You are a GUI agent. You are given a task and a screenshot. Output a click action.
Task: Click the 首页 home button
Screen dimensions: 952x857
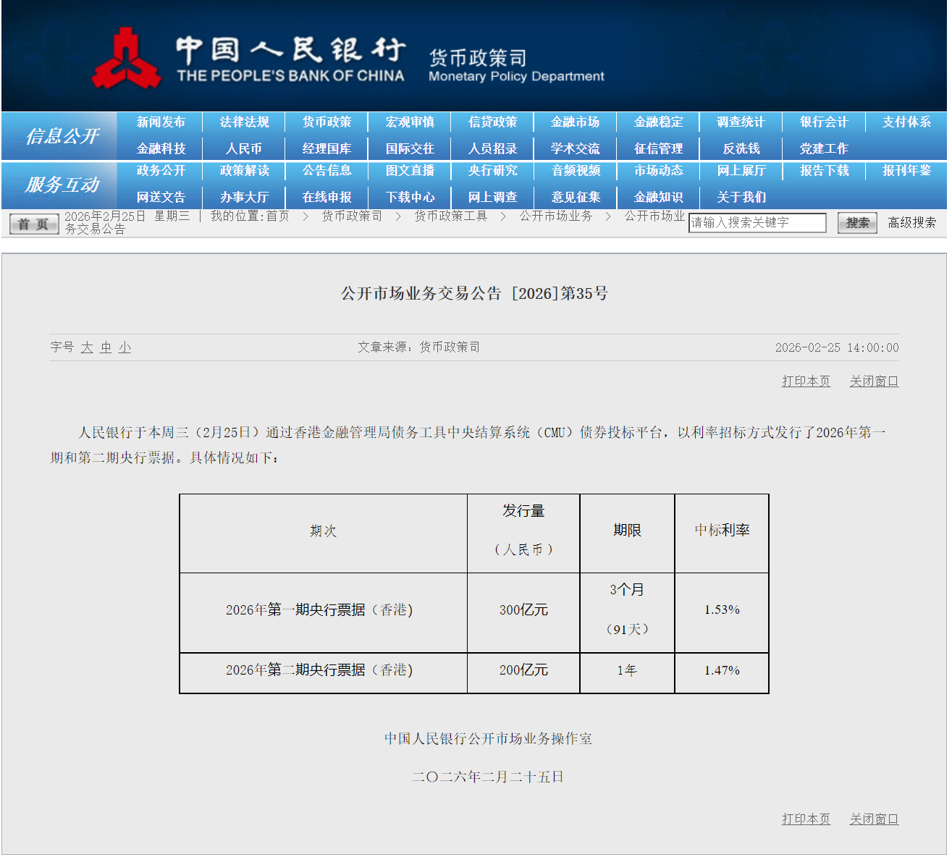pyautogui.click(x=33, y=224)
